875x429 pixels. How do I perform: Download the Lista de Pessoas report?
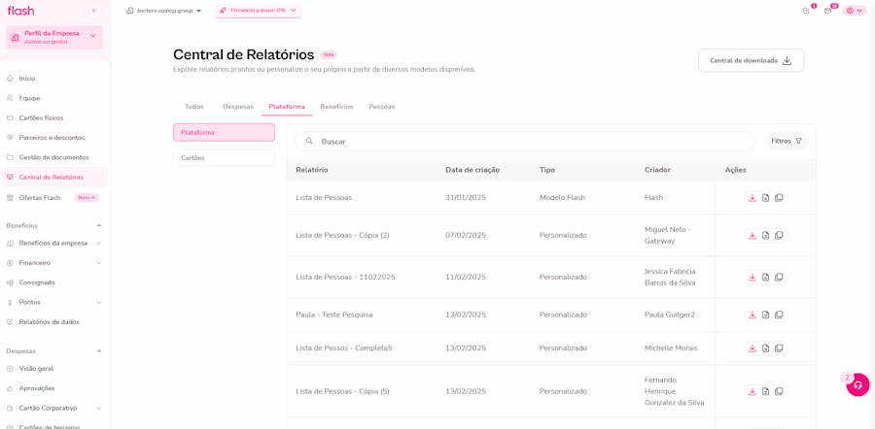(752, 198)
